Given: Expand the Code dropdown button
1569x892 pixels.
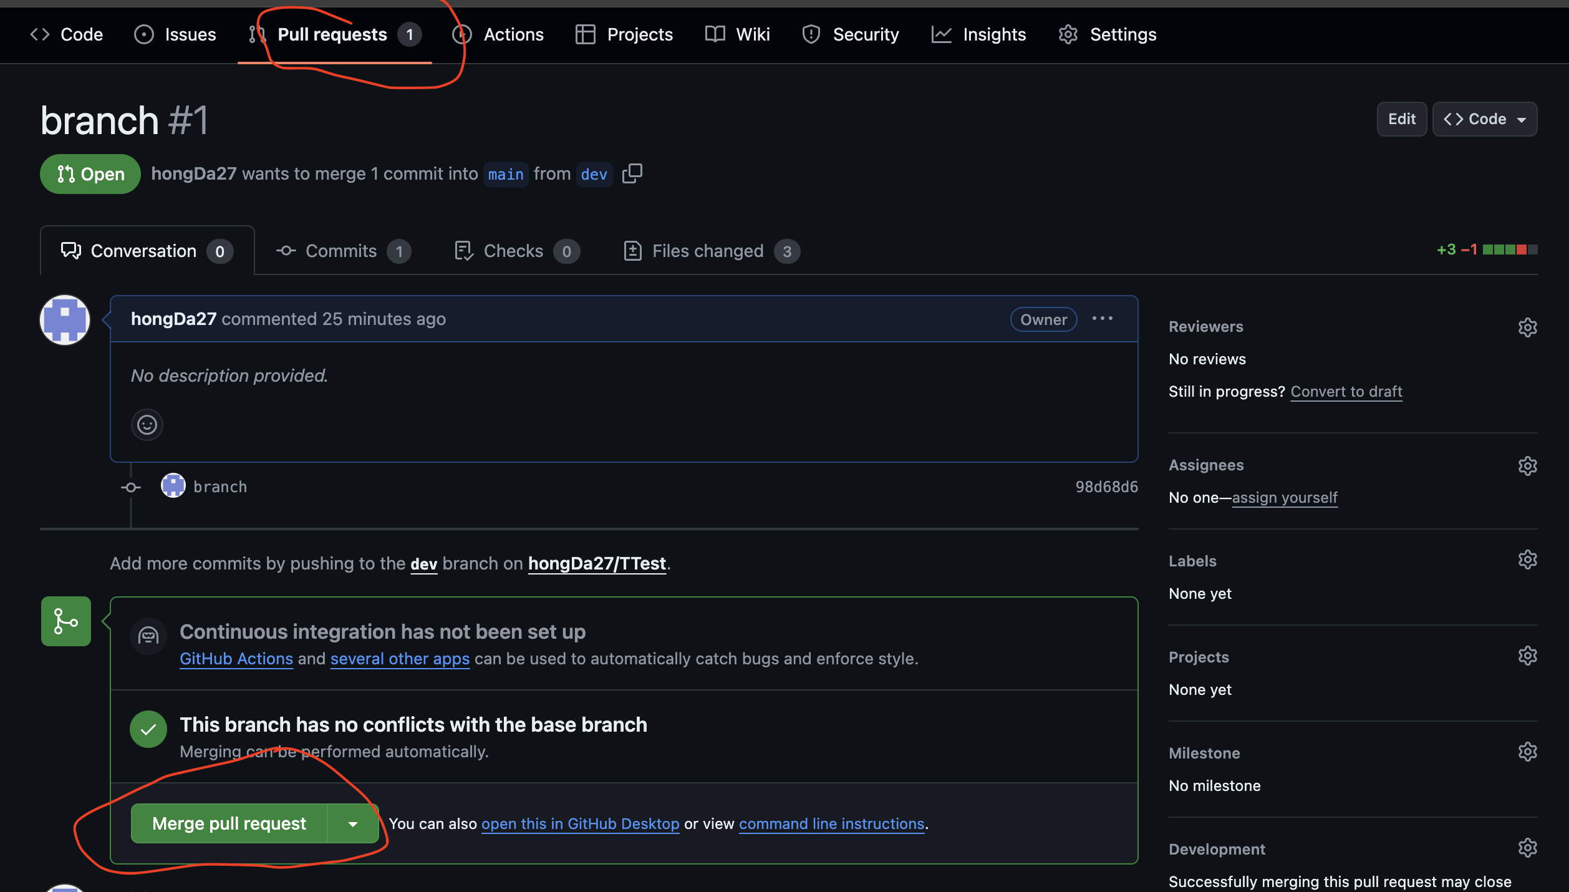Looking at the screenshot, I should point(1485,119).
